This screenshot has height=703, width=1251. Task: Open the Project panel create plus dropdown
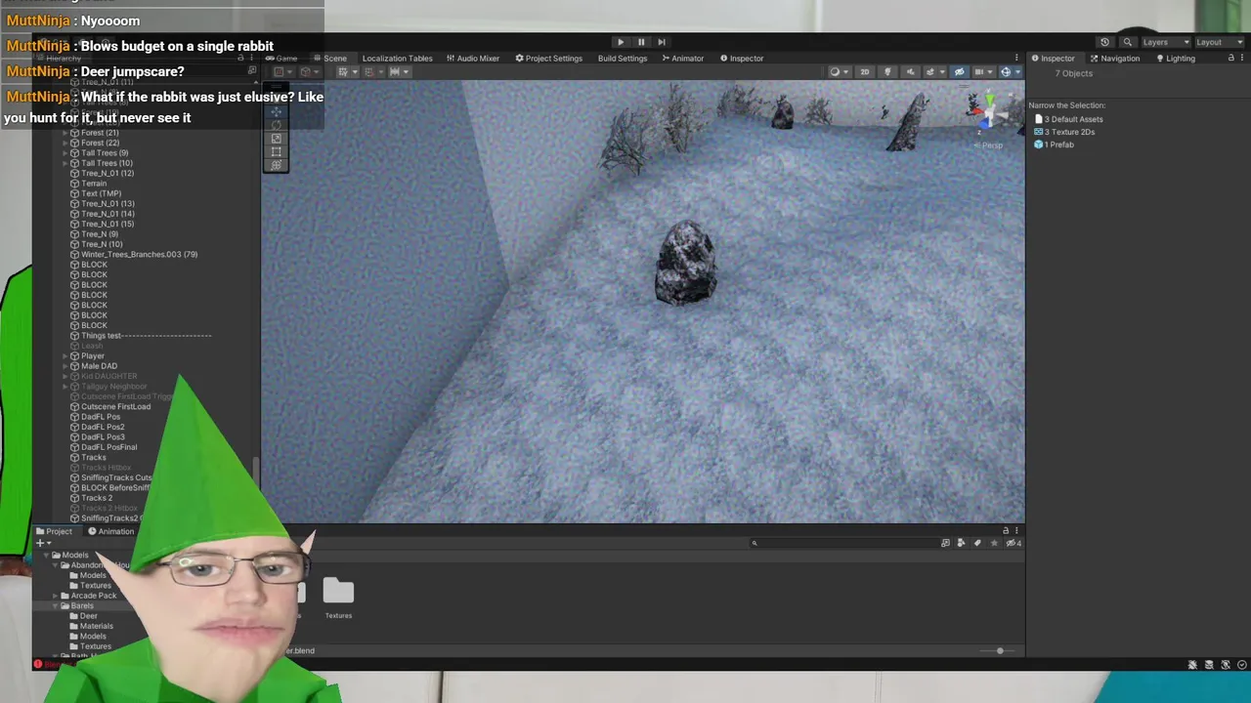[43, 543]
